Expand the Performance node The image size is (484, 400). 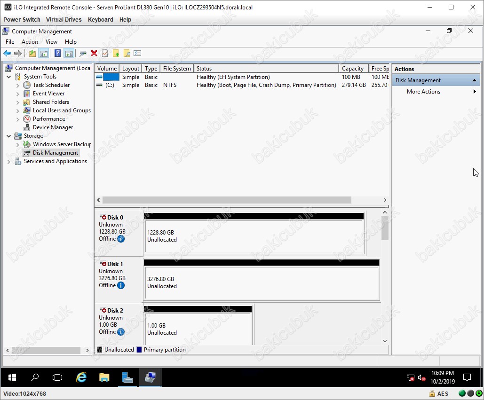coord(17,119)
